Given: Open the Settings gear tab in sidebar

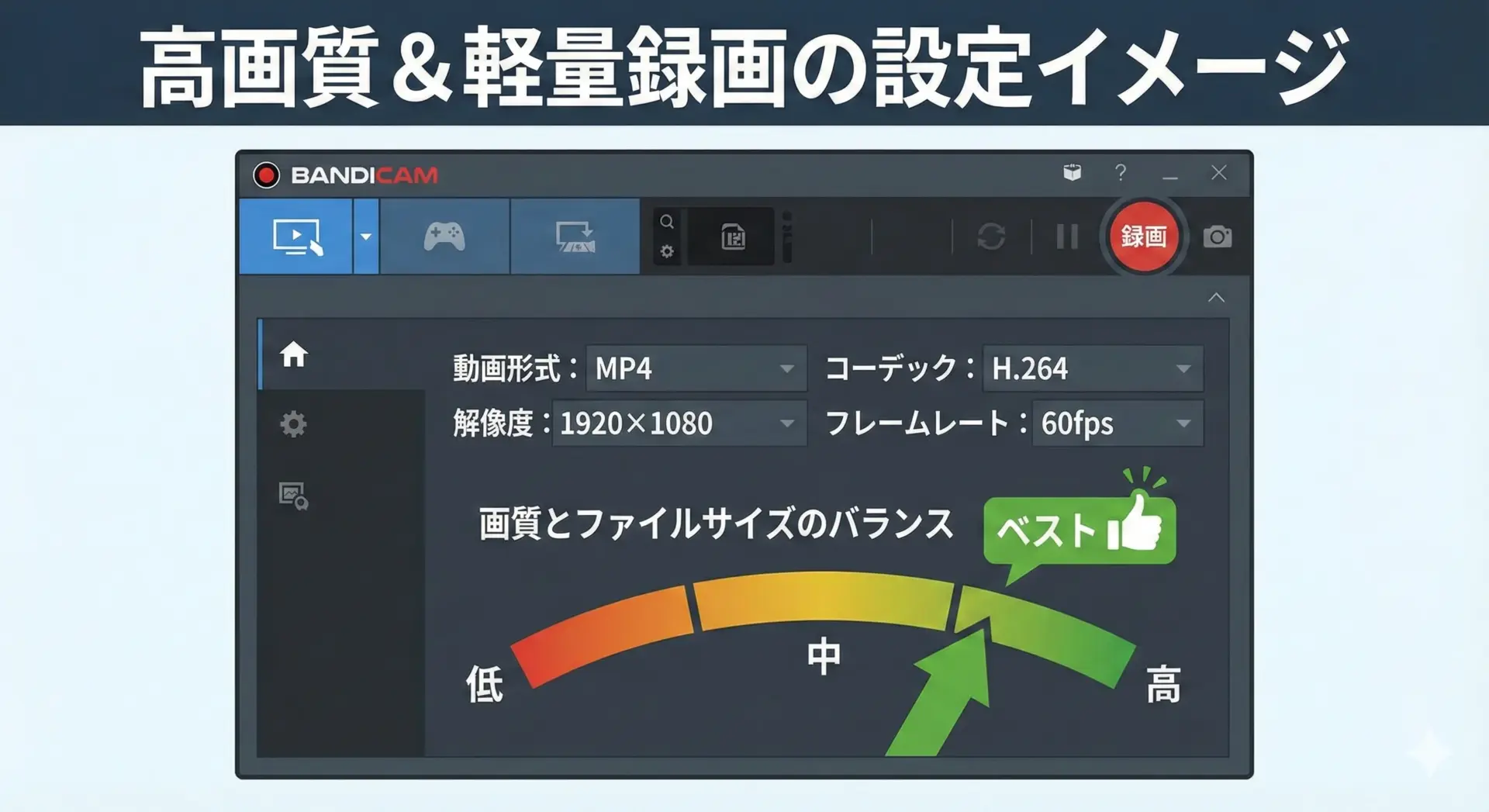Looking at the screenshot, I should point(293,424).
